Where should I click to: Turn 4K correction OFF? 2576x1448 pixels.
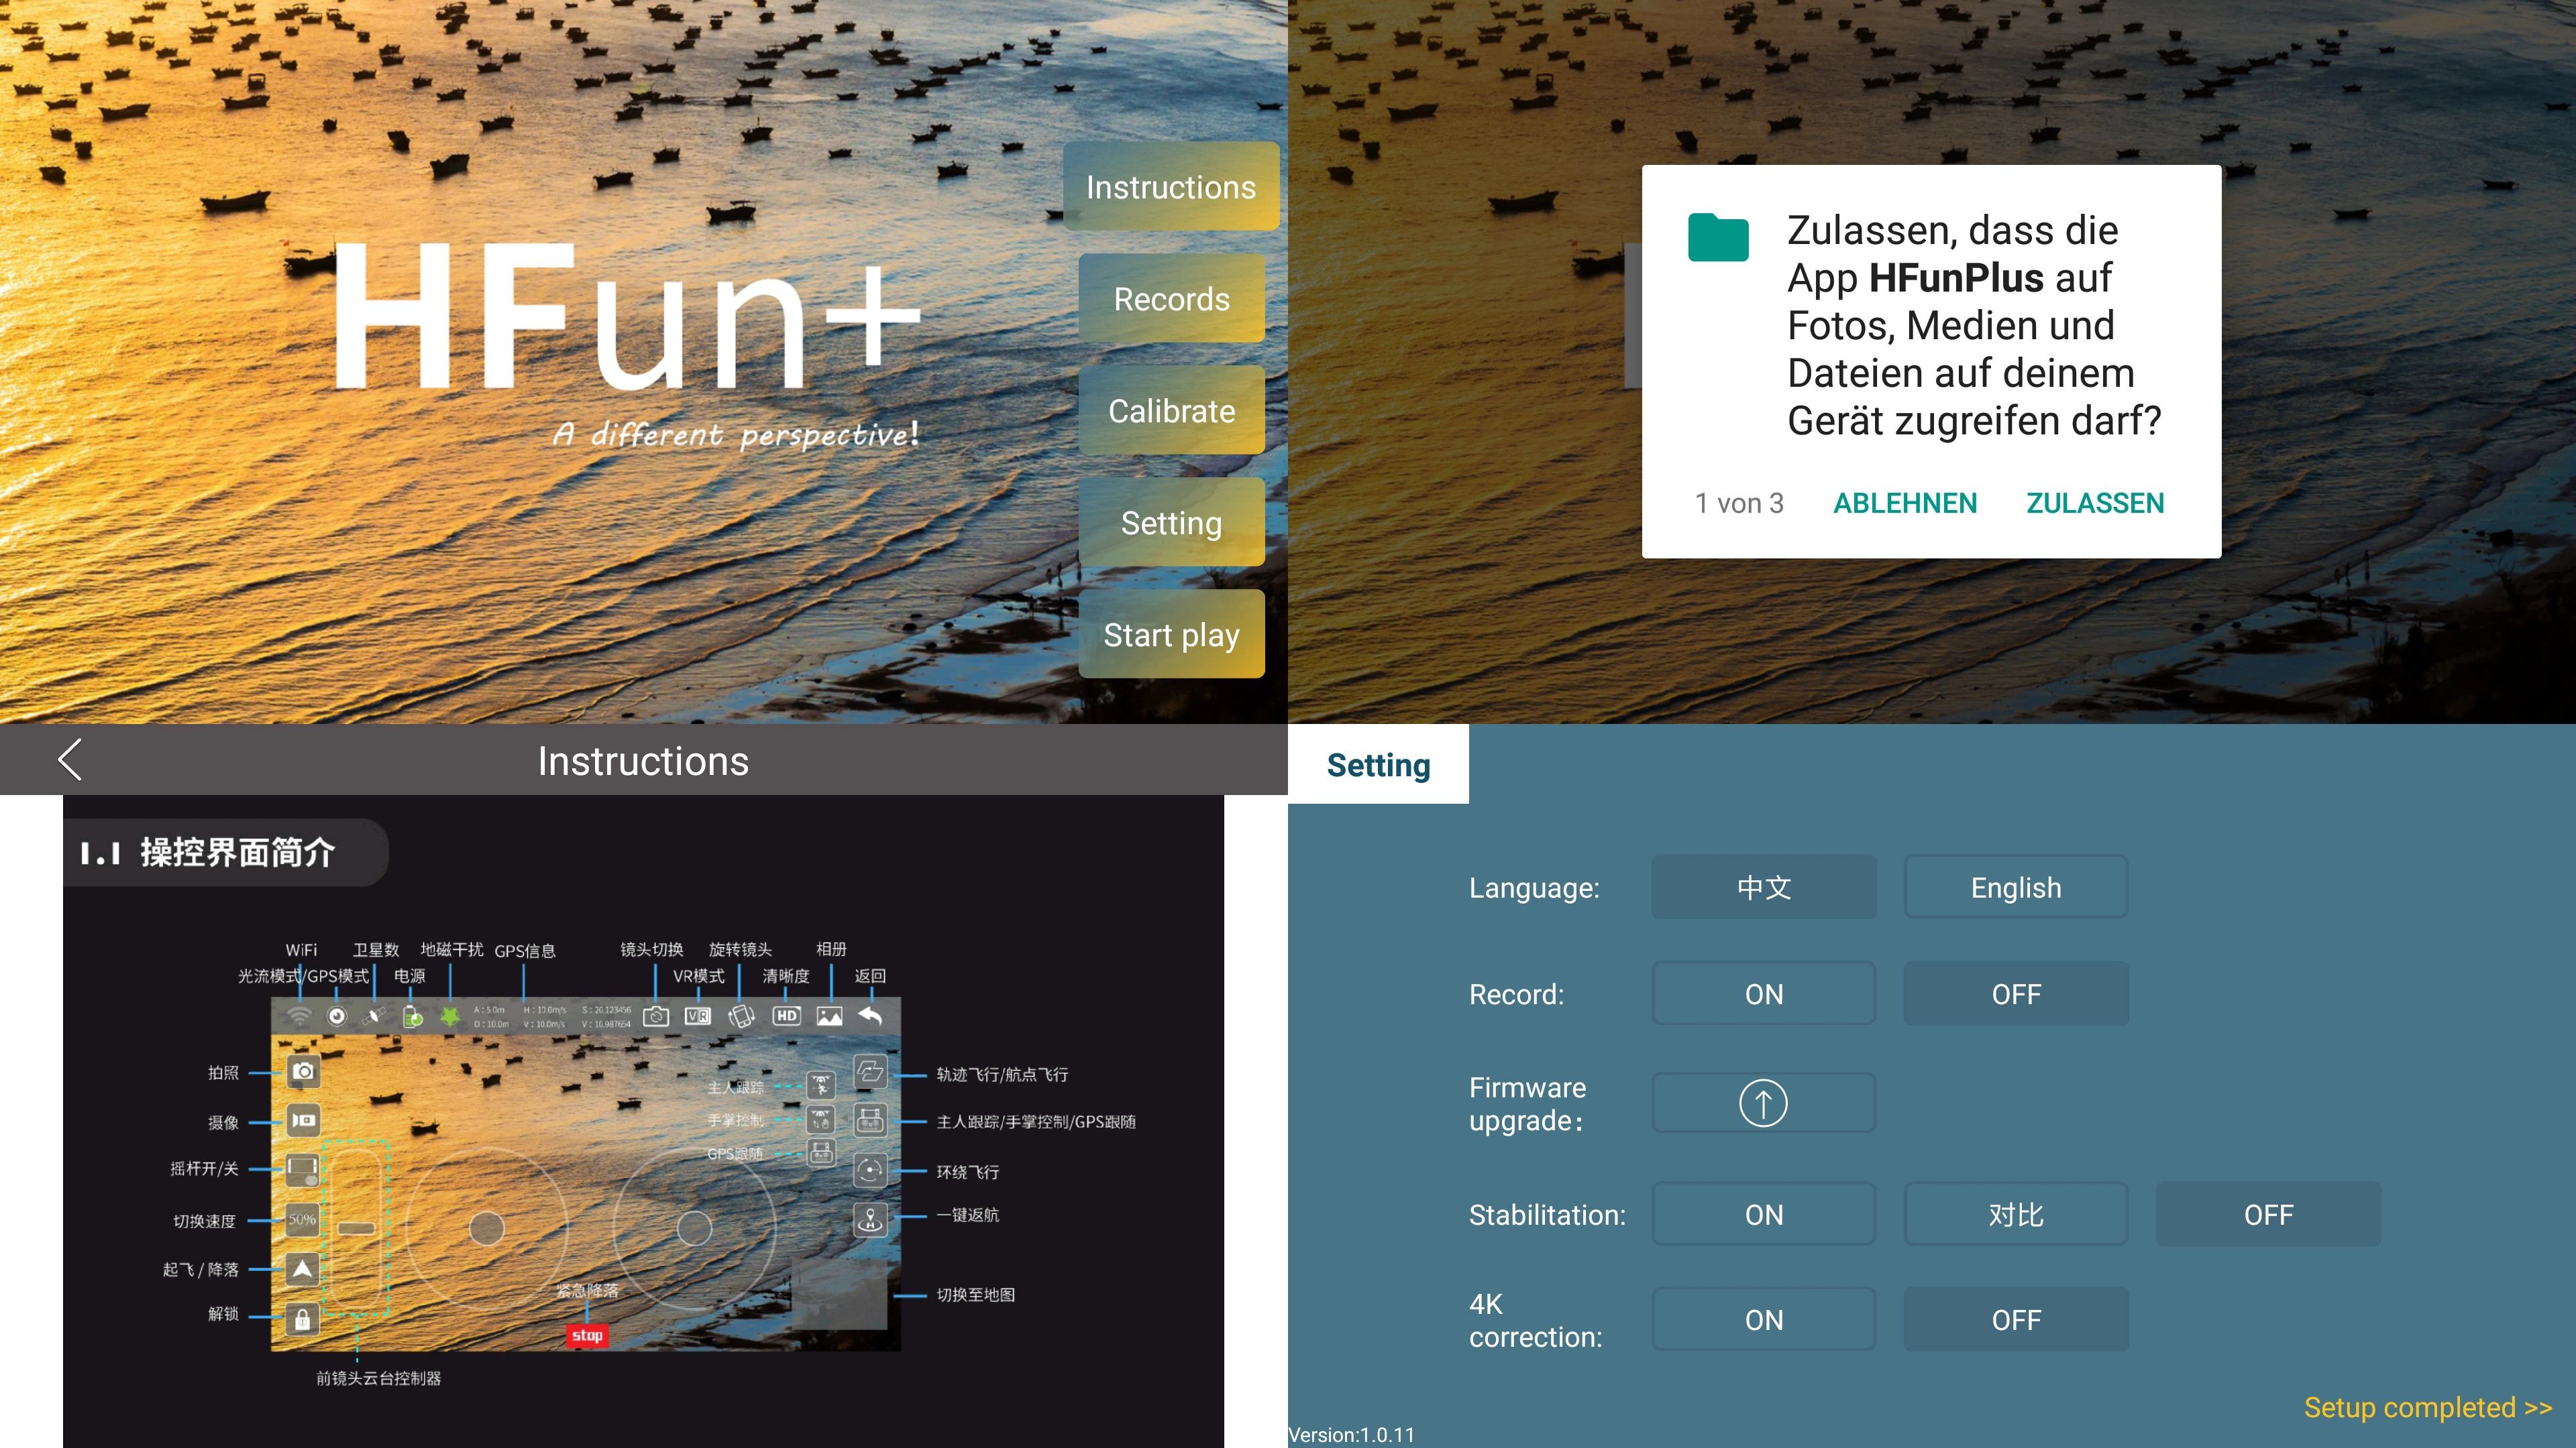coord(2015,1320)
